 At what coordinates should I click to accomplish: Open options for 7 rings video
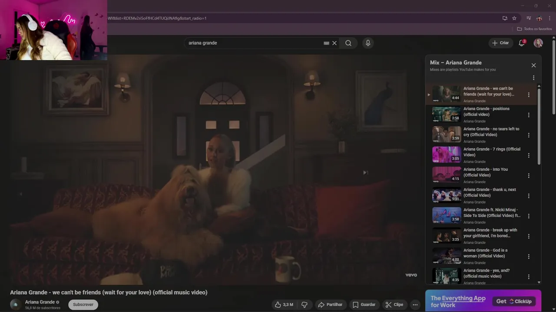tap(529, 155)
